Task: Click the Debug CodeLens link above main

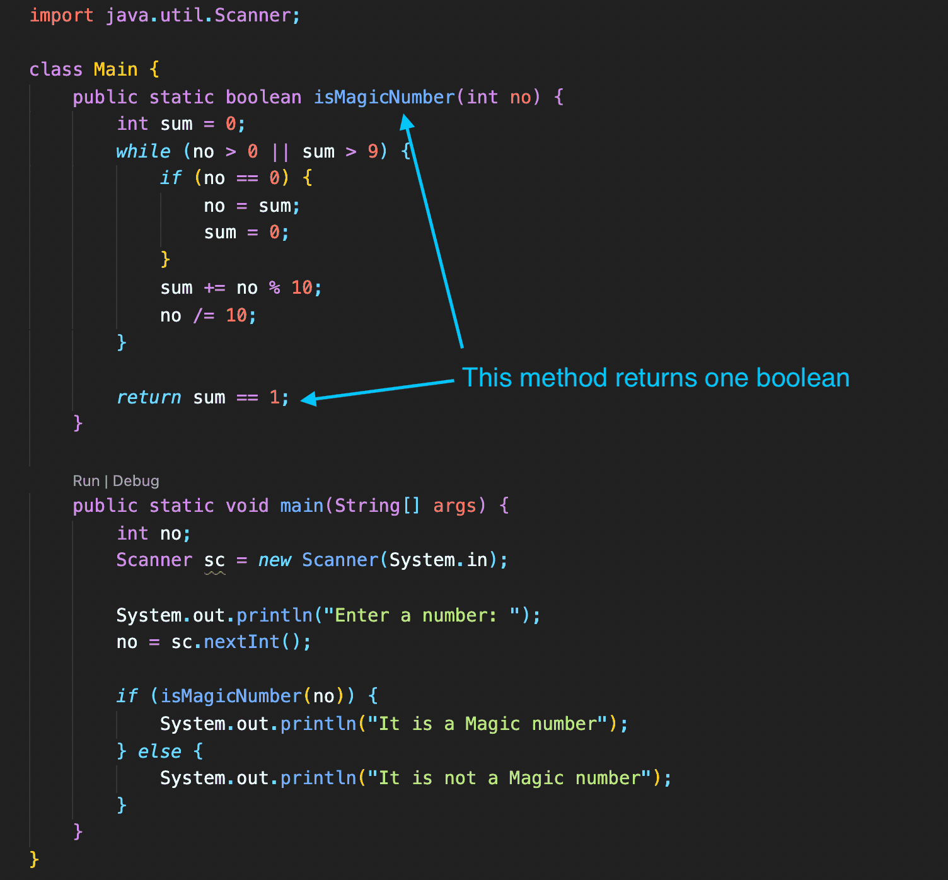Action: 136,480
